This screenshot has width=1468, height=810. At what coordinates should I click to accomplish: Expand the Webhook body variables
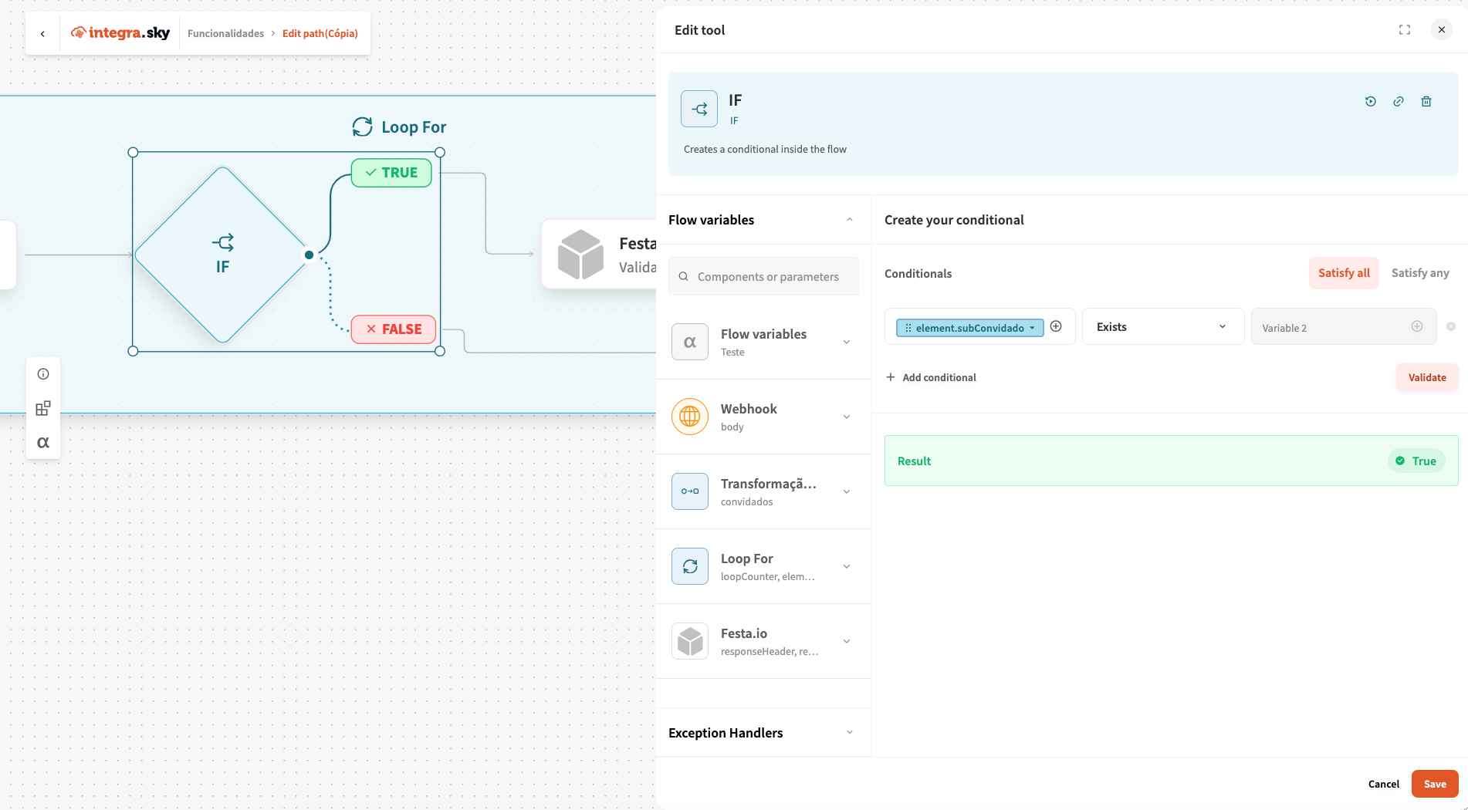(x=847, y=417)
